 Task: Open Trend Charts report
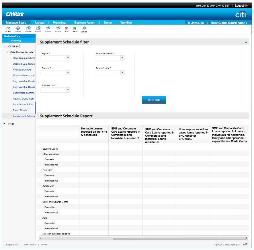(x=20, y=110)
